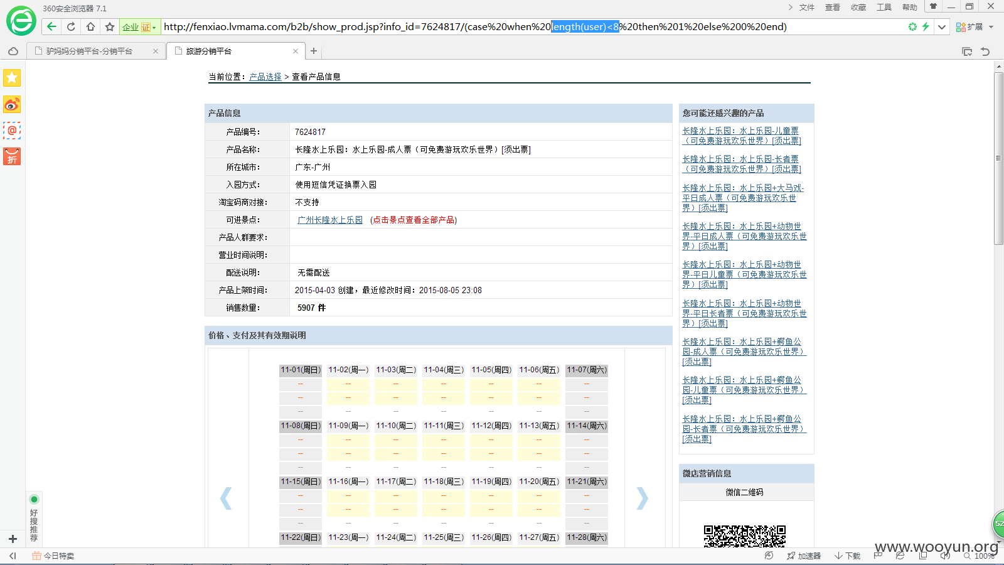Viewport: 1004px width, 565px height.
Task: Bookmark page with the star icon in toolbar
Action: pos(110,26)
